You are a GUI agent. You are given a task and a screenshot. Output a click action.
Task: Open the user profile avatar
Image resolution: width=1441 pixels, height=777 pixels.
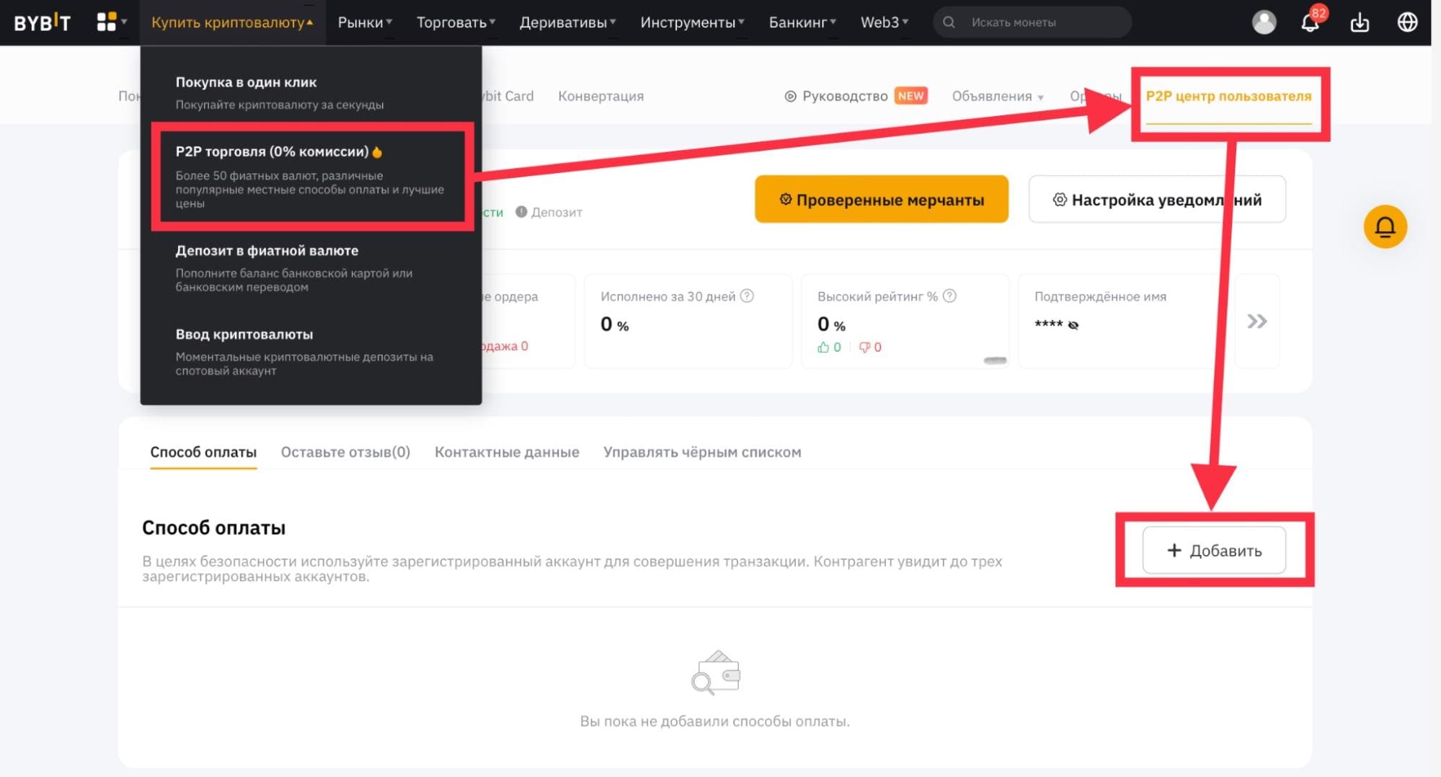tap(1264, 22)
